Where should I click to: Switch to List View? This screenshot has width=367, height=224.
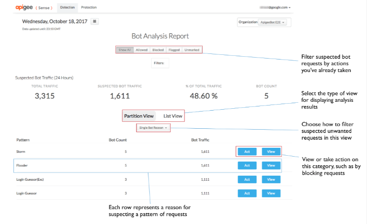173,116
